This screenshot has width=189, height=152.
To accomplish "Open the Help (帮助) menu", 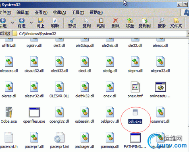I will coord(96,12).
